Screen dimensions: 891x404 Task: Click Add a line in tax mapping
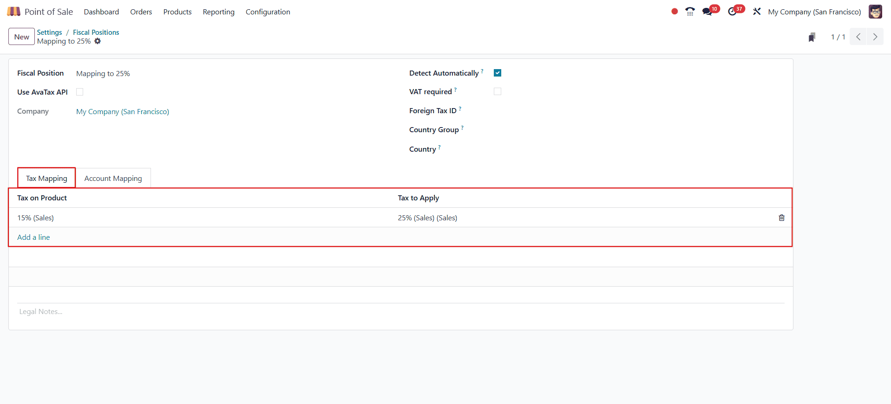[33, 237]
